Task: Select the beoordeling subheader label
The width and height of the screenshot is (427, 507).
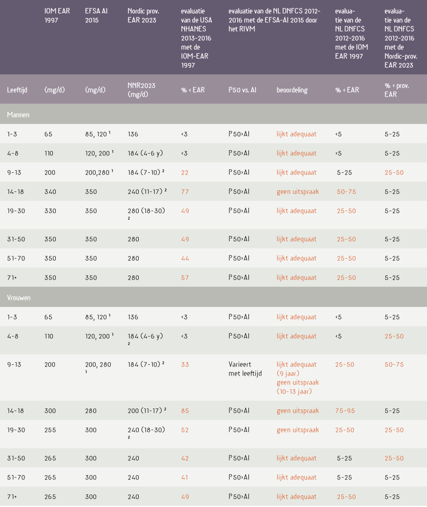Action: click(292, 90)
